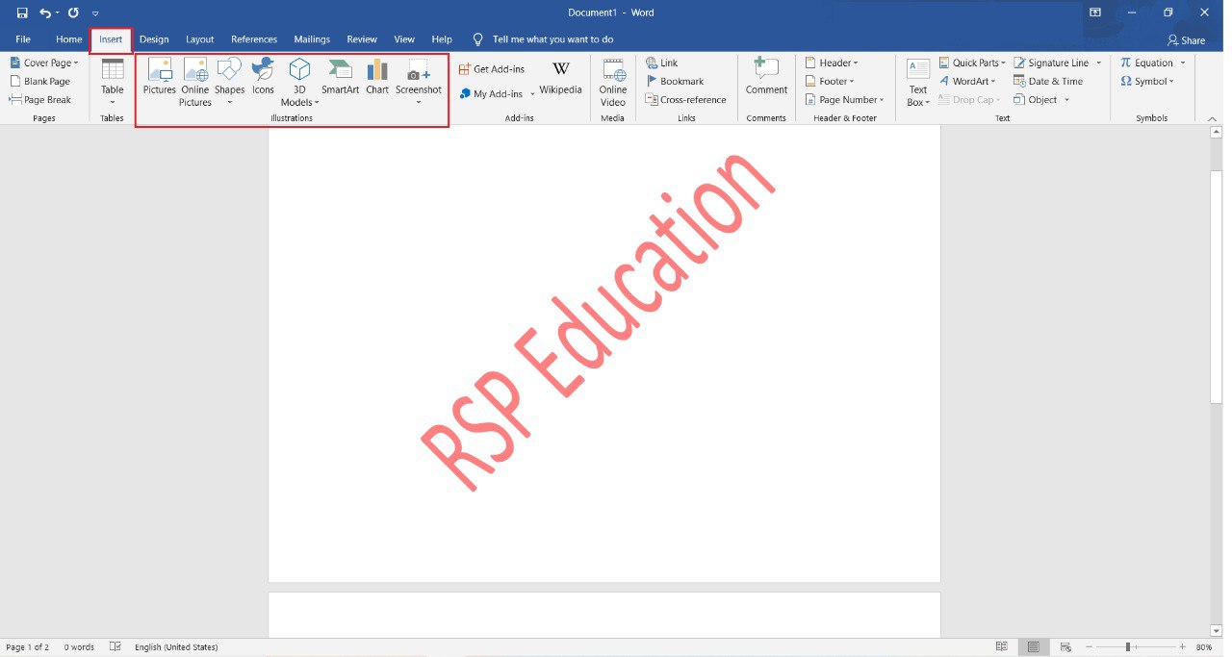Screen dimensions: 1232x657
Task: Insert Icons from the Illustrations group
Action: [263, 77]
